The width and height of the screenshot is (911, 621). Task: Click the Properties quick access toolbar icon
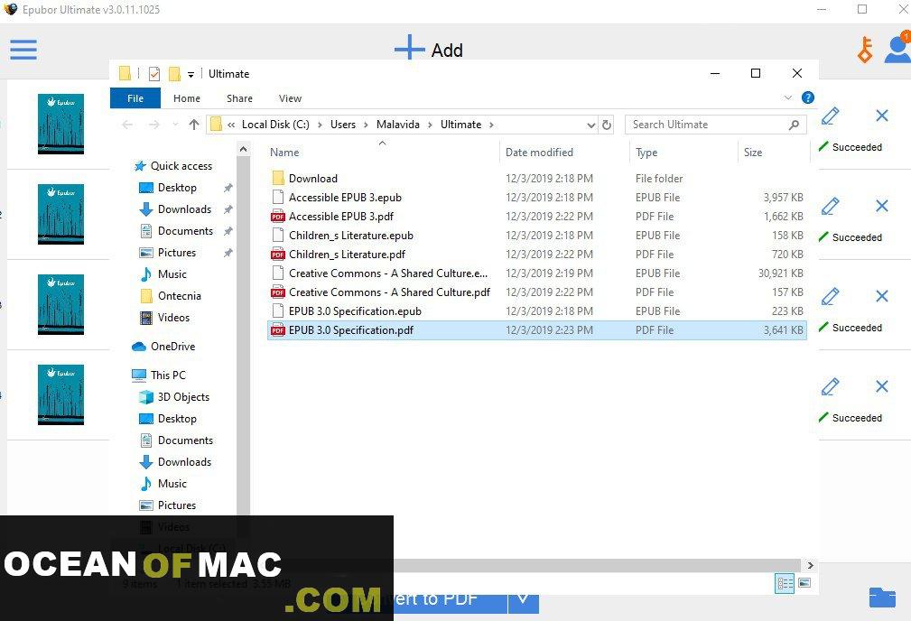pyautogui.click(x=154, y=74)
